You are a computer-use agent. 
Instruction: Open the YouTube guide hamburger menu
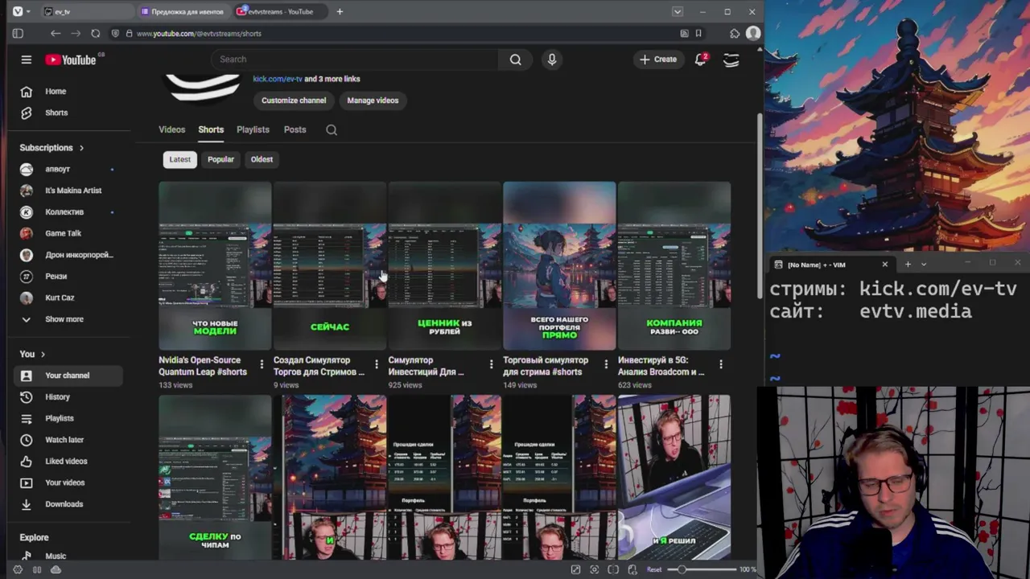(x=27, y=60)
